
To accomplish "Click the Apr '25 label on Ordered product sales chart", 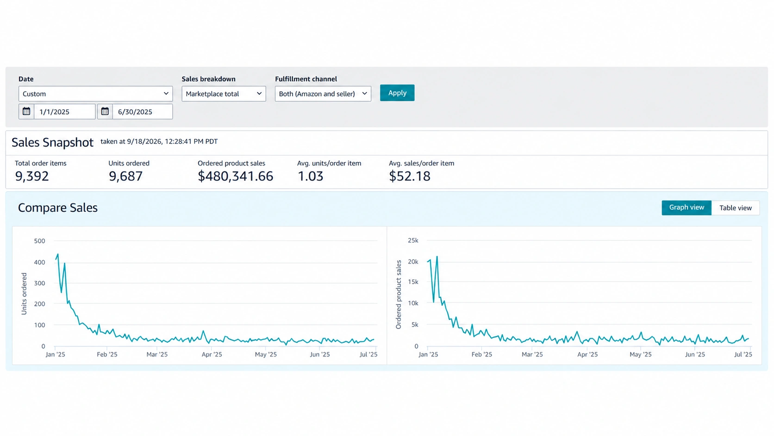I will pyautogui.click(x=587, y=354).
